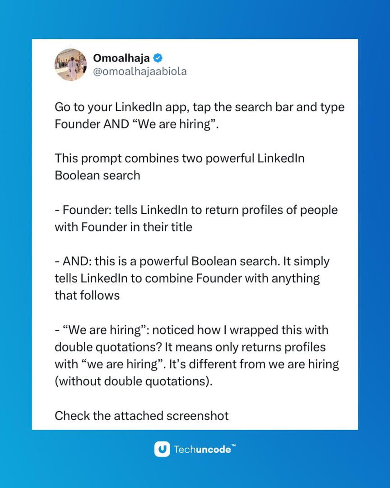The width and height of the screenshot is (390, 488).
Task: Click the blue verified badge
Action: tap(158, 58)
